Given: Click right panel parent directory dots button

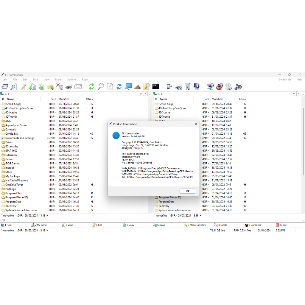Looking at the screenshot, I should pyautogui.click(x=303, y=94).
